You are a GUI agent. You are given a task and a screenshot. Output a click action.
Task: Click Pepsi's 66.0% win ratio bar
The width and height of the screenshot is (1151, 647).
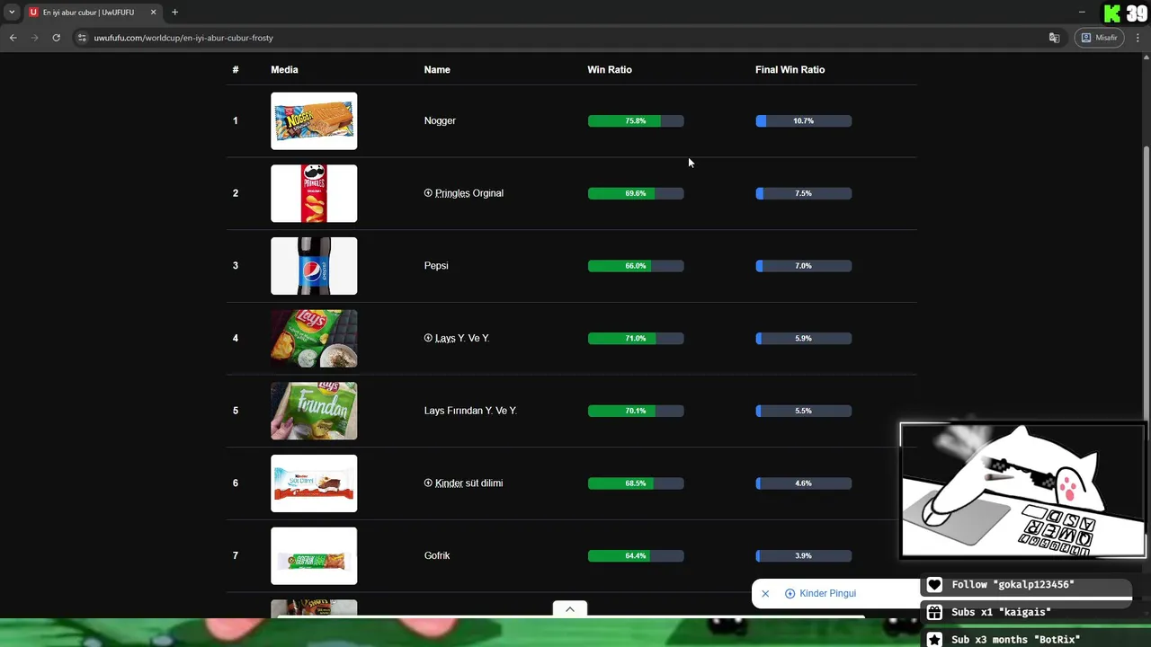(636, 266)
